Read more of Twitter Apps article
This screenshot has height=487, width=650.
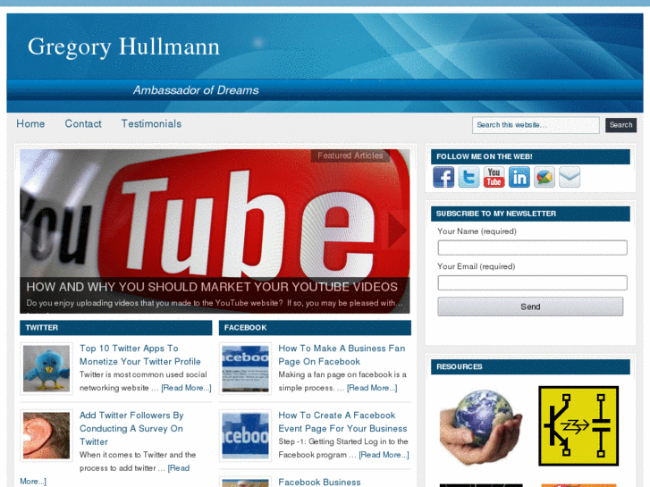186,388
